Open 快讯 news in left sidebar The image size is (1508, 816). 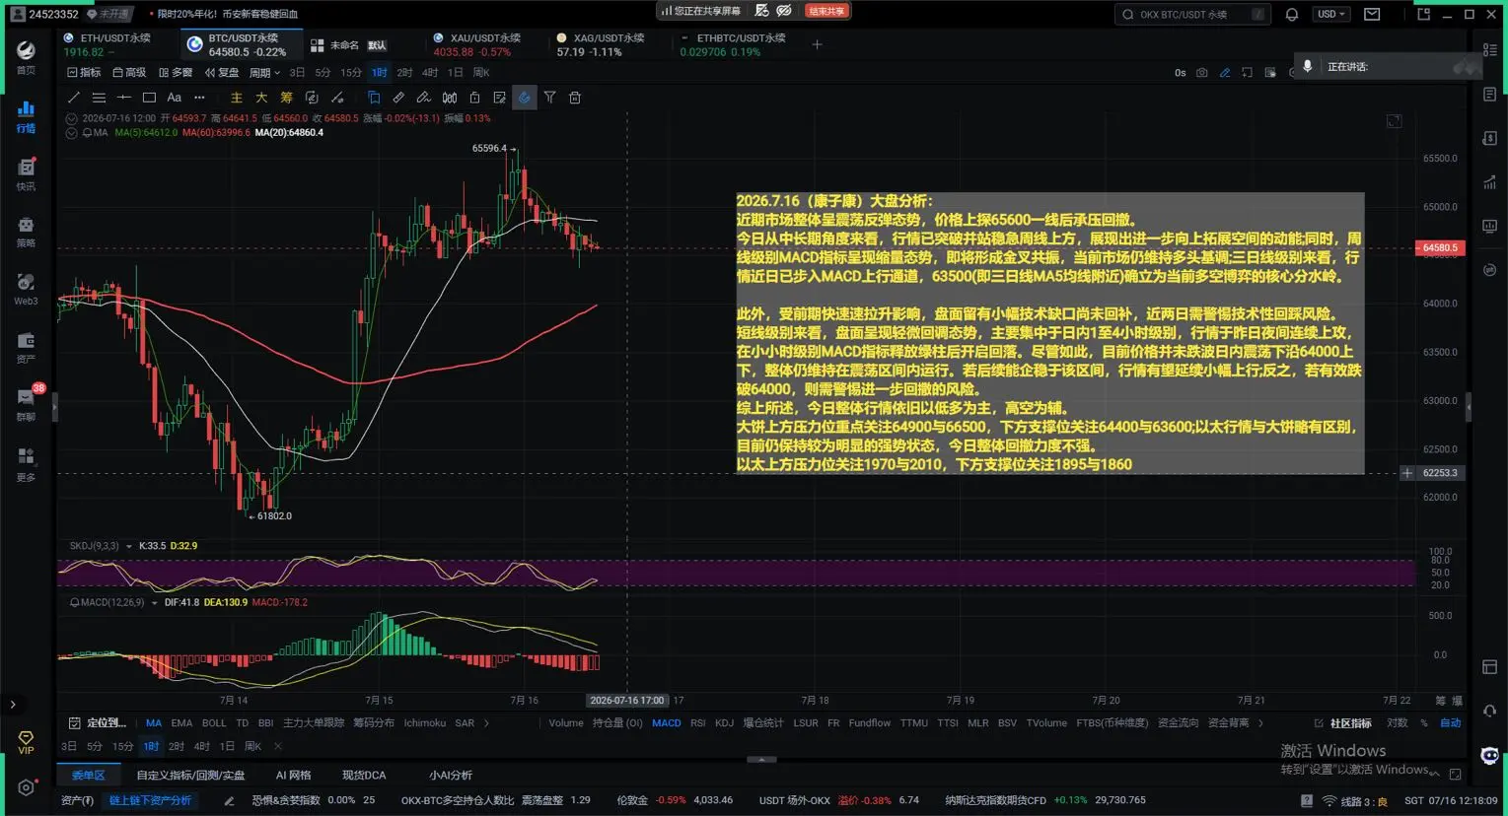click(x=26, y=173)
